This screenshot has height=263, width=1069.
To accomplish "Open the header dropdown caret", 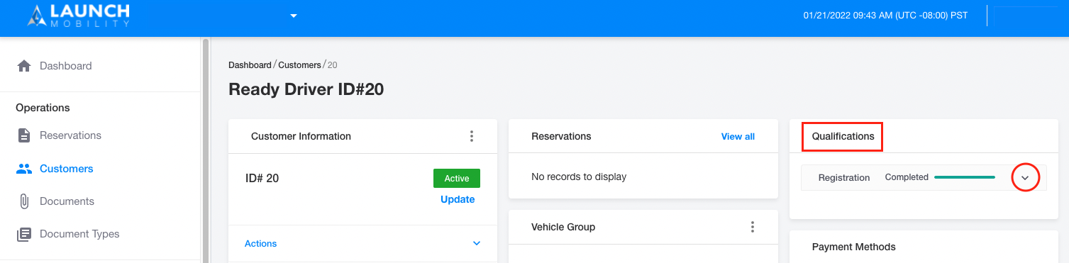I will (294, 16).
